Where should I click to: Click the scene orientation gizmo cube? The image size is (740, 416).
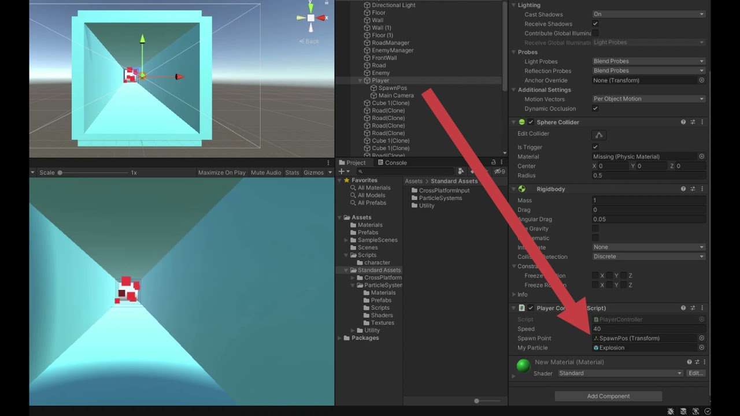pyautogui.click(x=311, y=18)
